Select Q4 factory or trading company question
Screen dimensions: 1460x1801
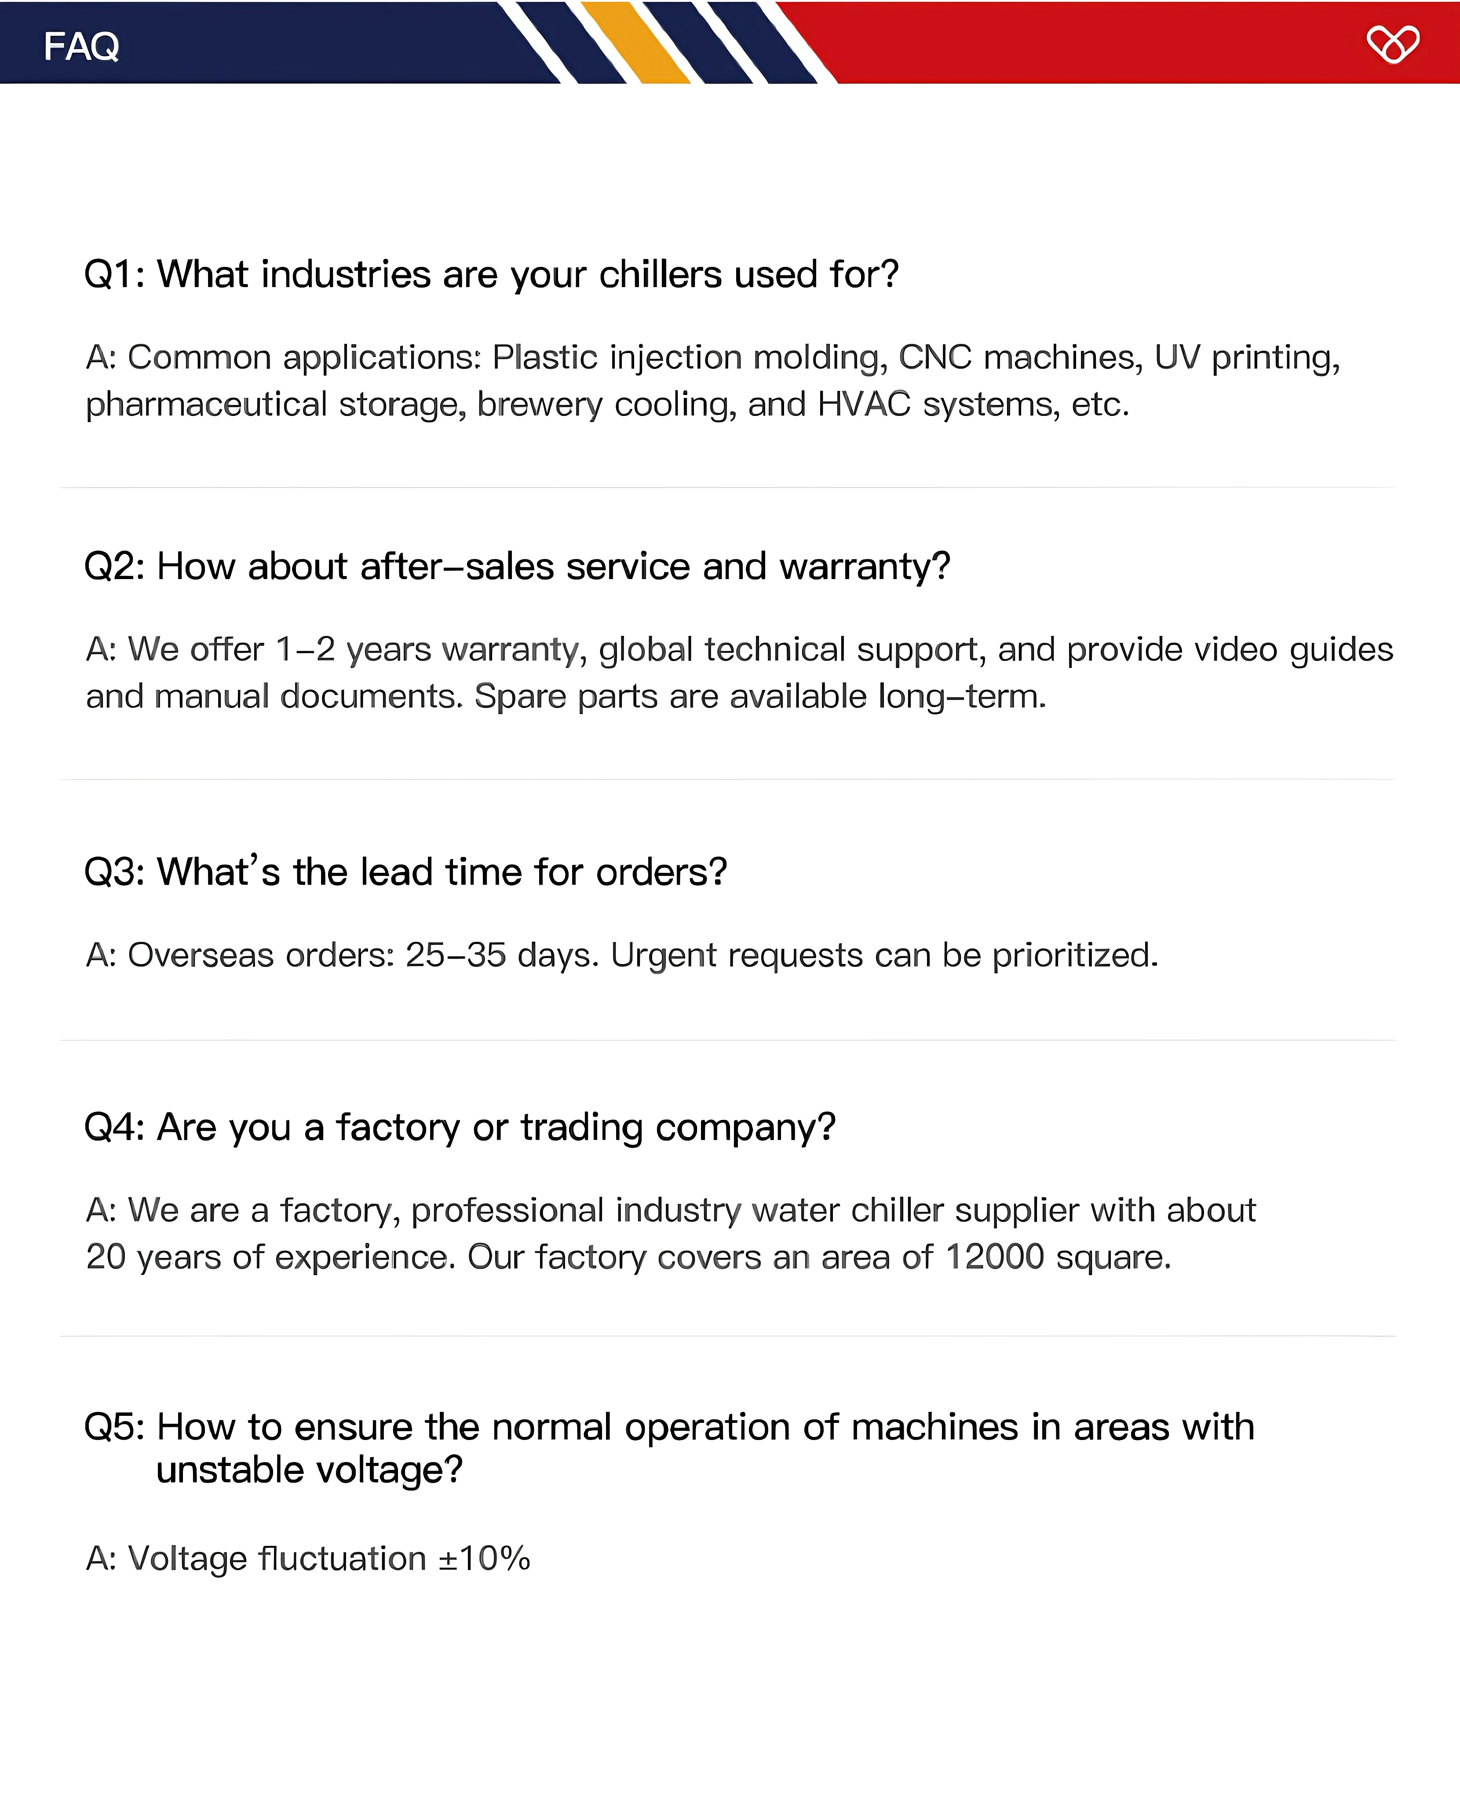tap(460, 1127)
